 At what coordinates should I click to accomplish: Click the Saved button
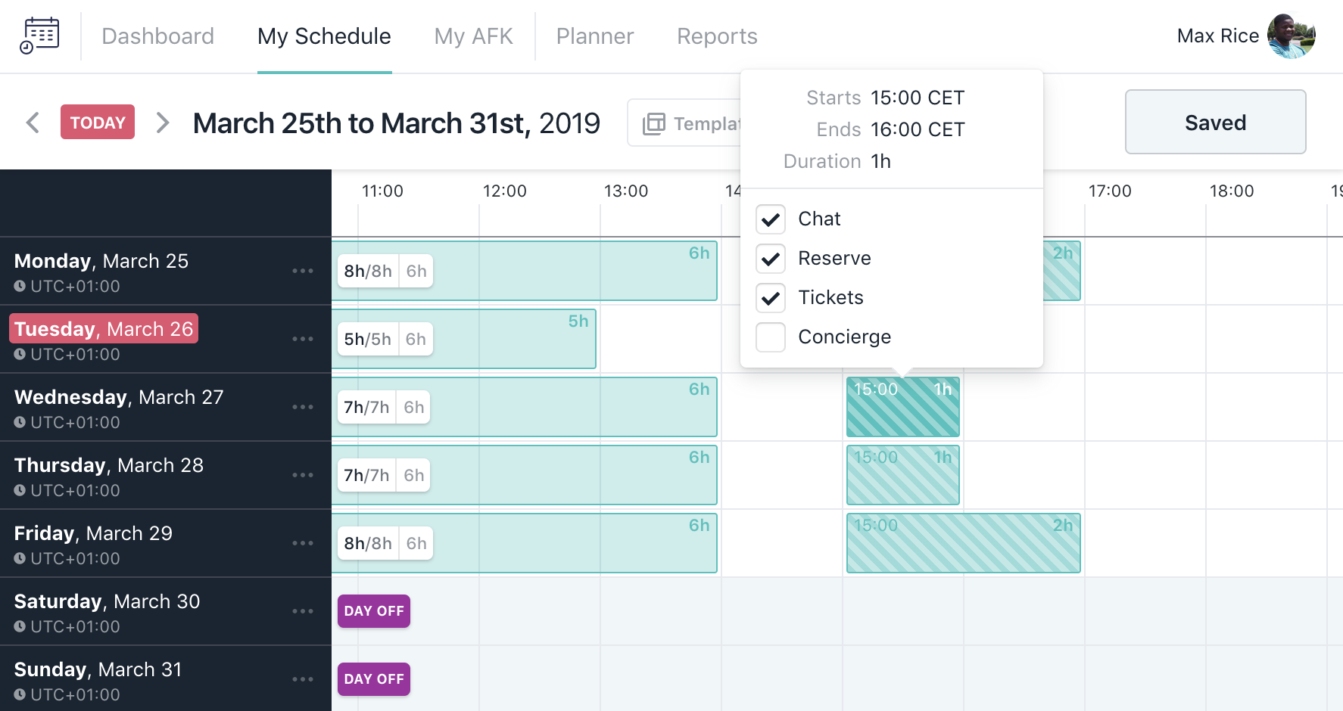click(x=1215, y=123)
